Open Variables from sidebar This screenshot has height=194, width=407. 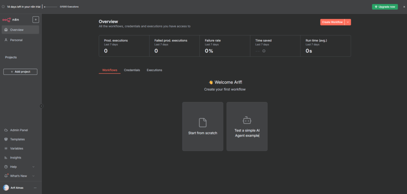point(20,149)
